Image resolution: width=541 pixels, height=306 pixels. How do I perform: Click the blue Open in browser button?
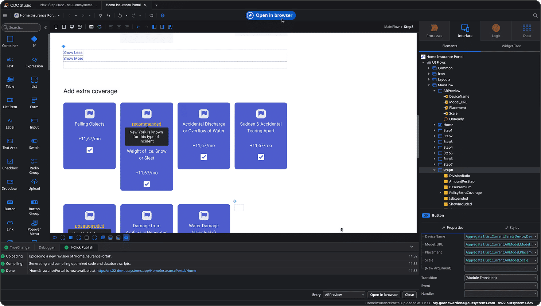pos(270,15)
